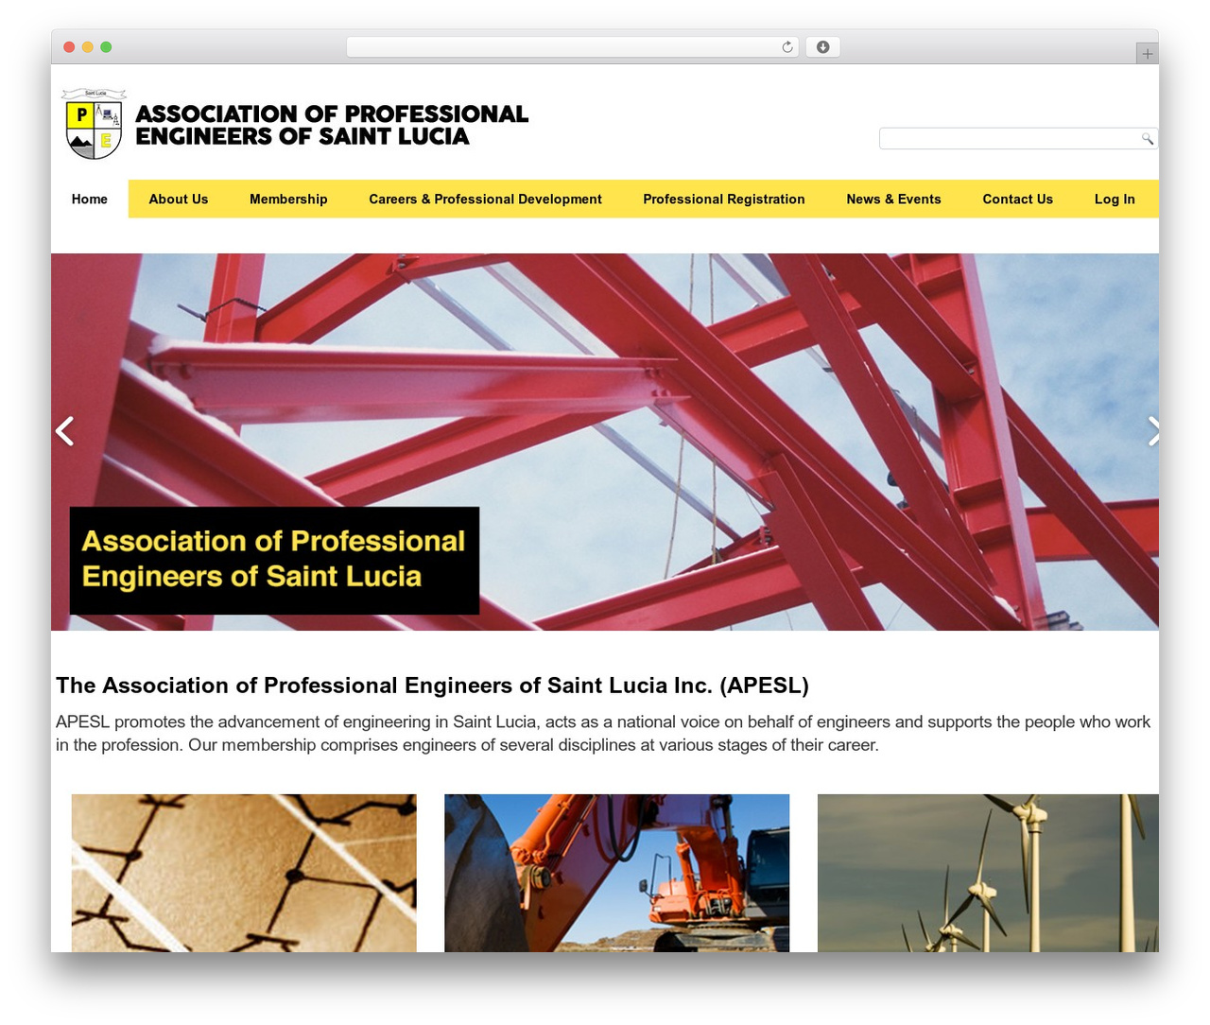Click the slider caption on black banner
The image size is (1210, 1025).
pyautogui.click(x=274, y=560)
